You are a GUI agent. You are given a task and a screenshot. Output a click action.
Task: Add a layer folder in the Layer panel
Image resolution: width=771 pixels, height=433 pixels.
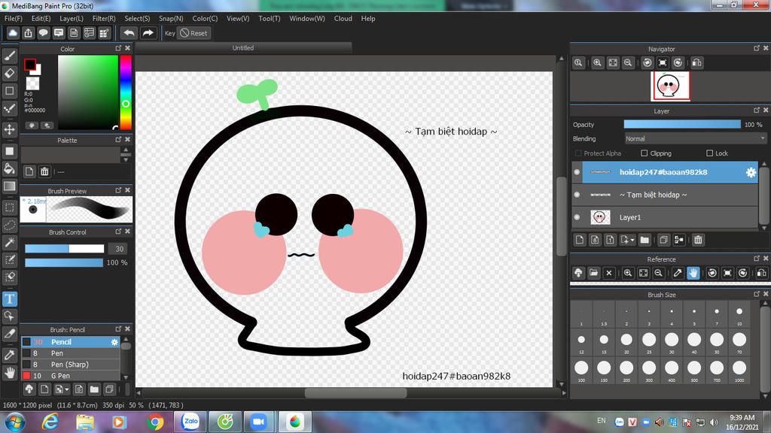pyautogui.click(x=645, y=240)
